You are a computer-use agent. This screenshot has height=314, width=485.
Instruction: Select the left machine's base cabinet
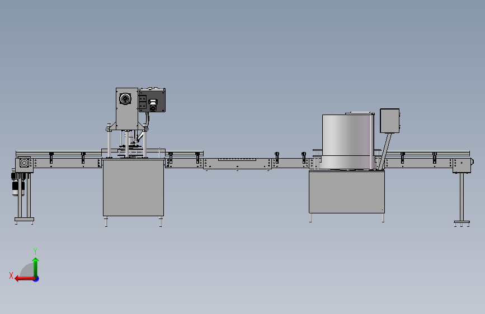click(133, 188)
